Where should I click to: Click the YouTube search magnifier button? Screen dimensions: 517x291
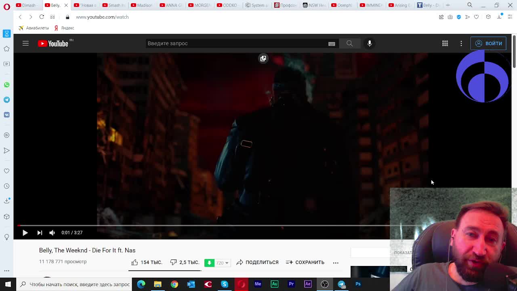pyautogui.click(x=350, y=43)
